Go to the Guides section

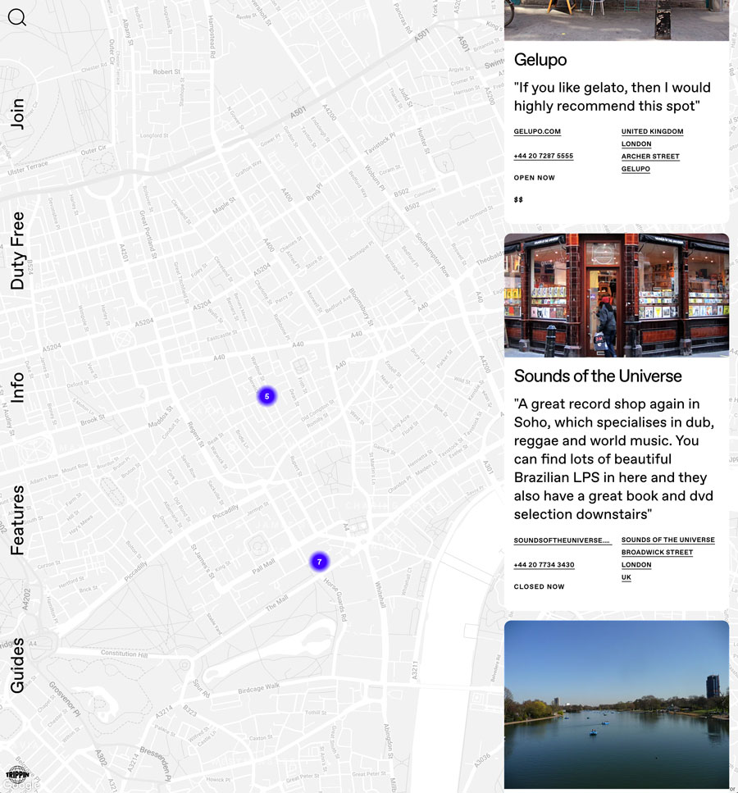(x=16, y=665)
